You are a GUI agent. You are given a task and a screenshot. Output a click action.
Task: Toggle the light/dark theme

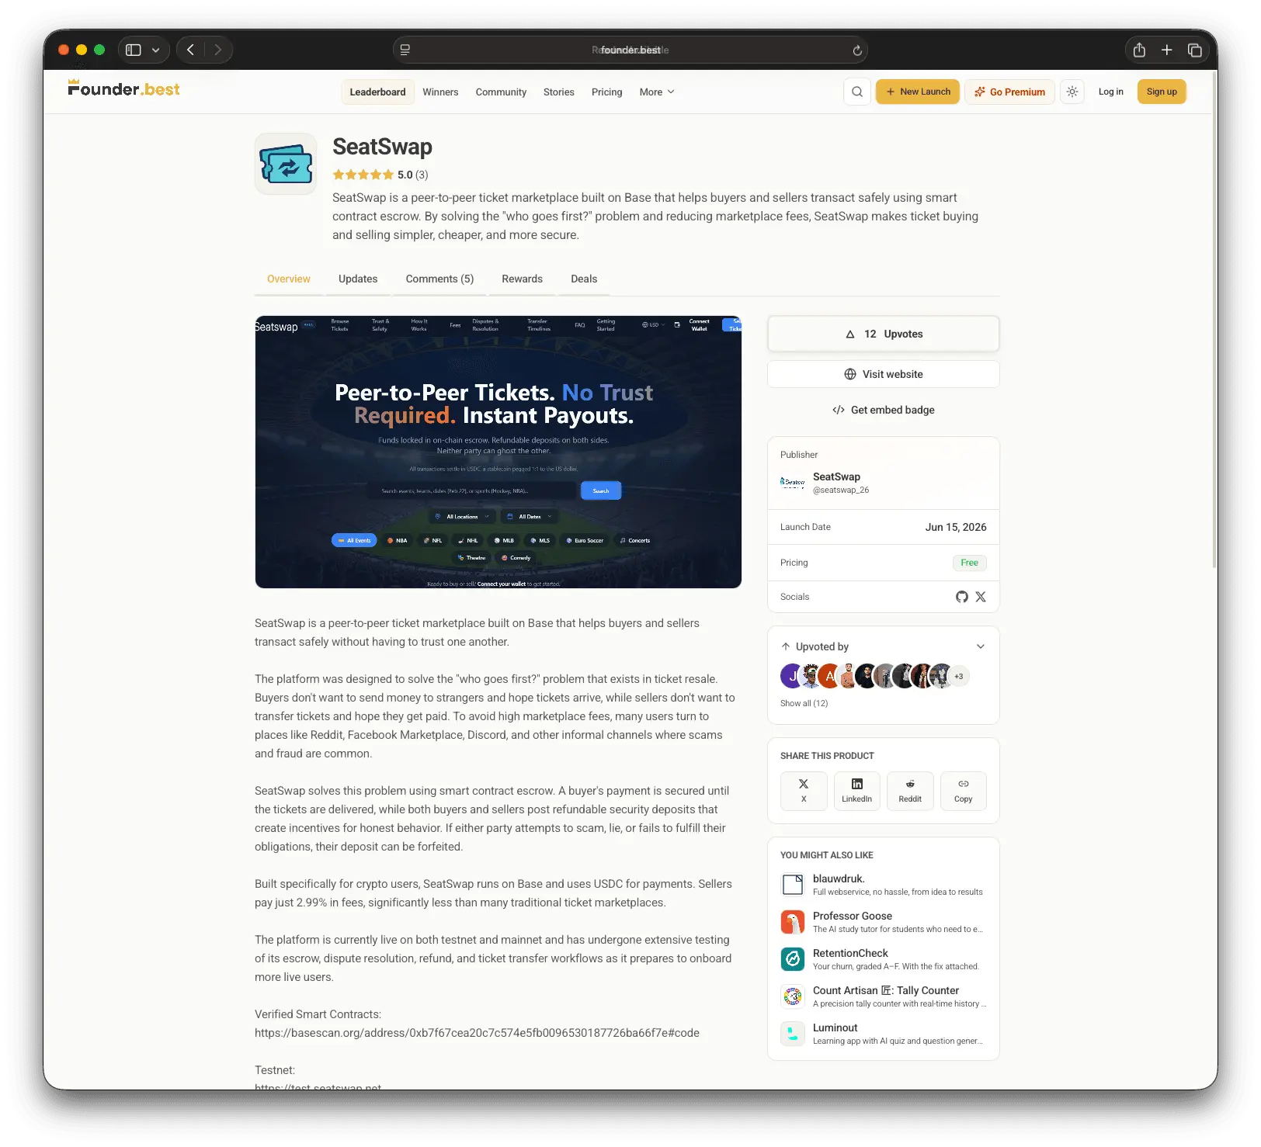(1072, 92)
